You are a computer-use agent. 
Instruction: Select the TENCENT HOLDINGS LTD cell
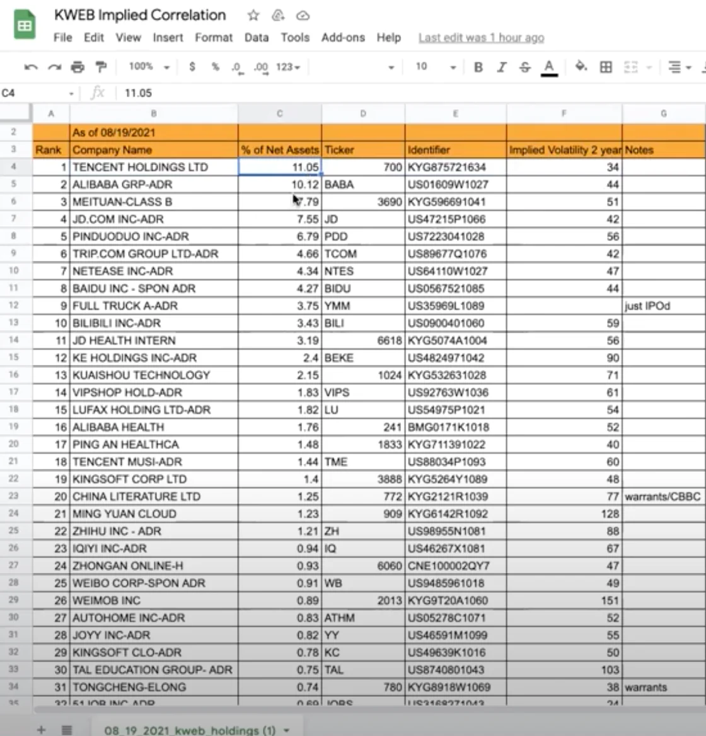click(154, 167)
